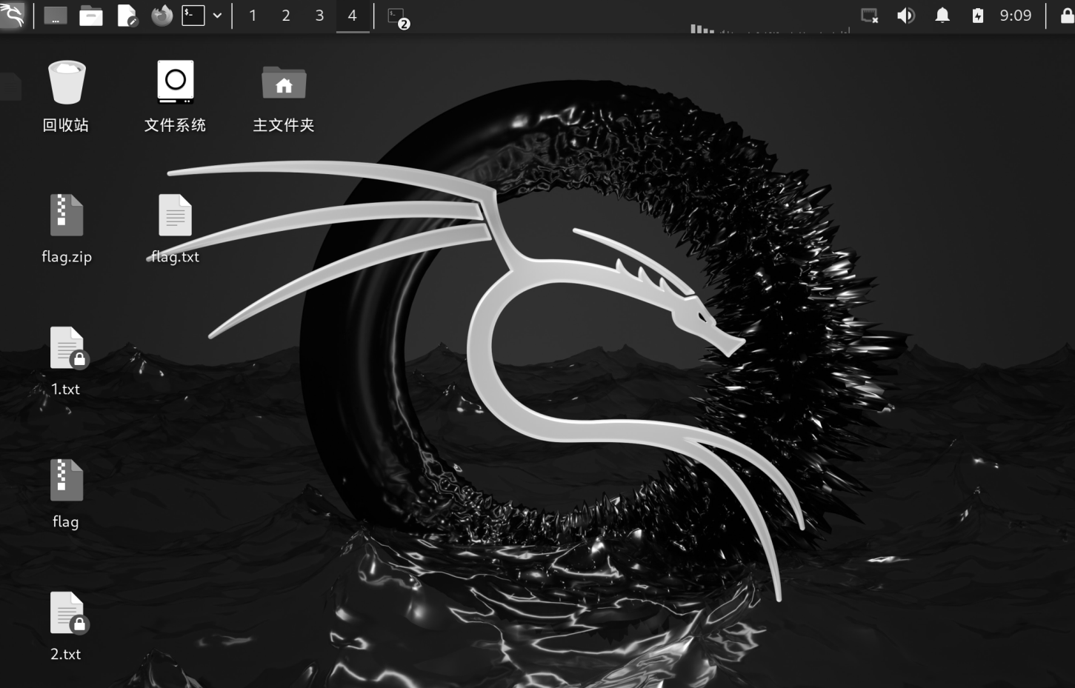Expand the terminal launcher dropdown arrow
The height and width of the screenshot is (688, 1075).
click(x=217, y=16)
